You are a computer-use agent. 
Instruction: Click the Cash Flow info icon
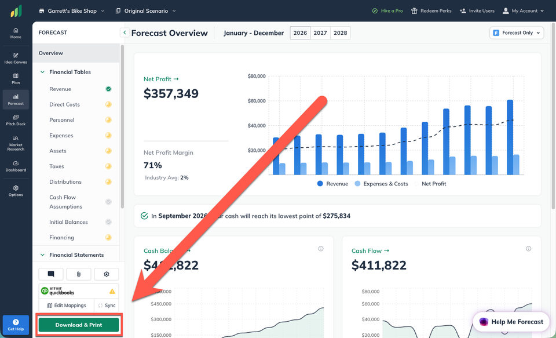tap(528, 249)
